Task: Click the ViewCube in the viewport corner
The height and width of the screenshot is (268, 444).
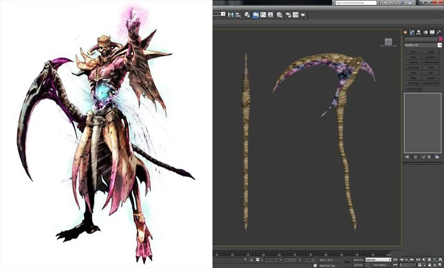Action: [388, 42]
